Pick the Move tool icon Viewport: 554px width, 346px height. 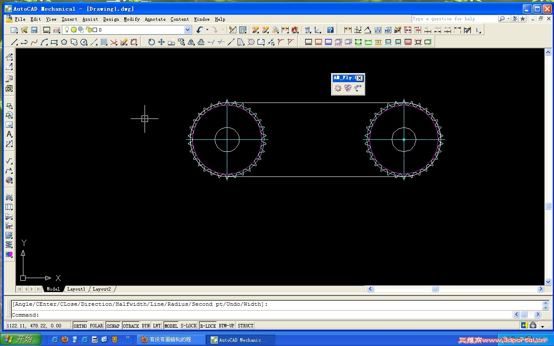(161, 42)
